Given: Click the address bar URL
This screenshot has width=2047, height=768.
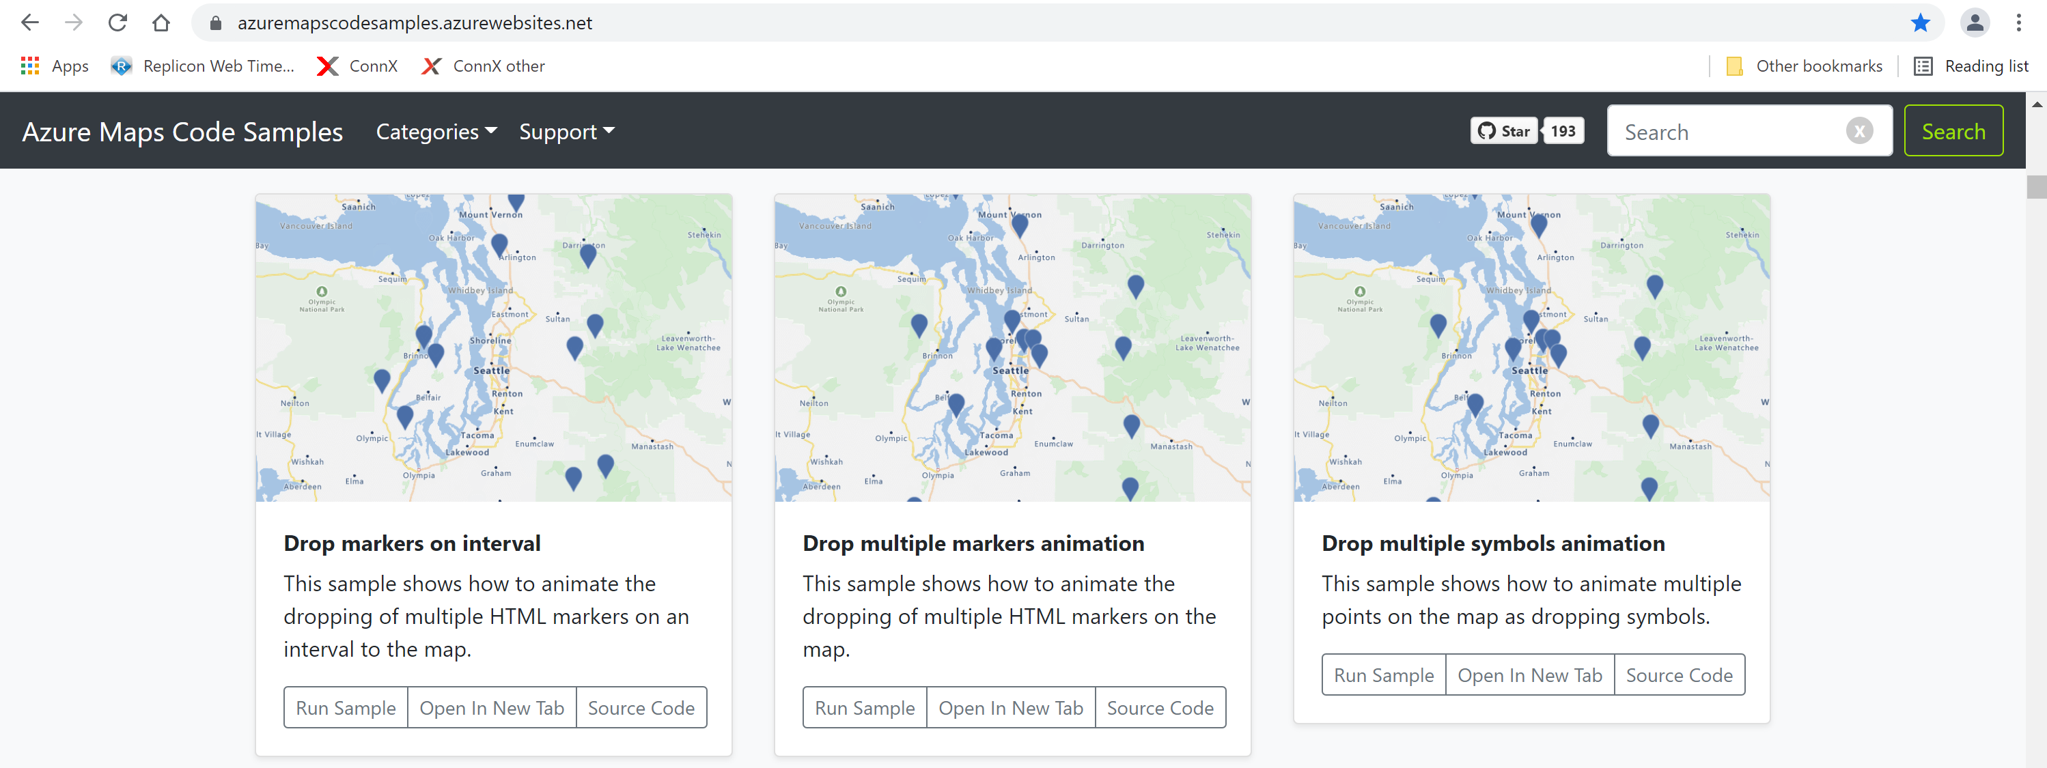Looking at the screenshot, I should pyautogui.click(x=415, y=23).
